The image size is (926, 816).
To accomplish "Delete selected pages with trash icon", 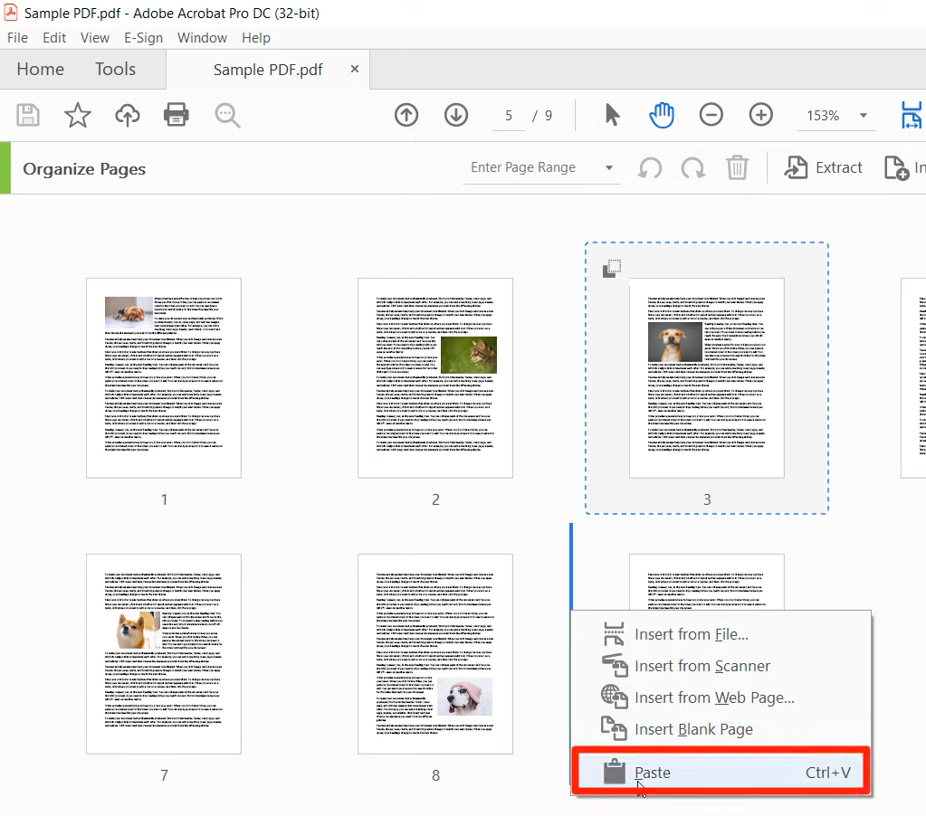I will click(737, 167).
